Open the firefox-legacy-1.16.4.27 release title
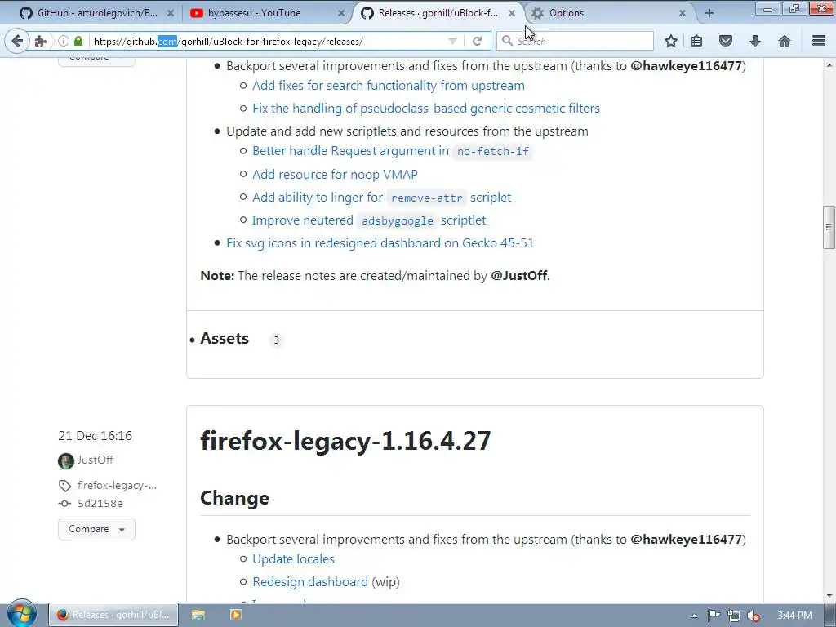 pyautogui.click(x=345, y=440)
